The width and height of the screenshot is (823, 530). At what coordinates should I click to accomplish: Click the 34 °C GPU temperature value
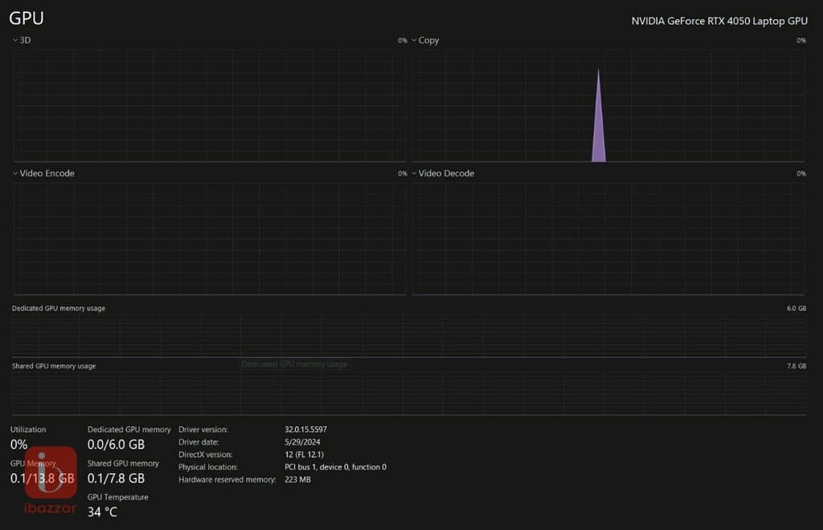click(102, 512)
